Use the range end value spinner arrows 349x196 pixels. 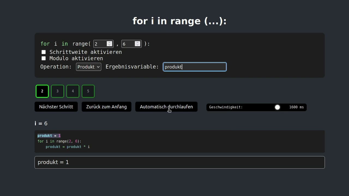(x=137, y=44)
